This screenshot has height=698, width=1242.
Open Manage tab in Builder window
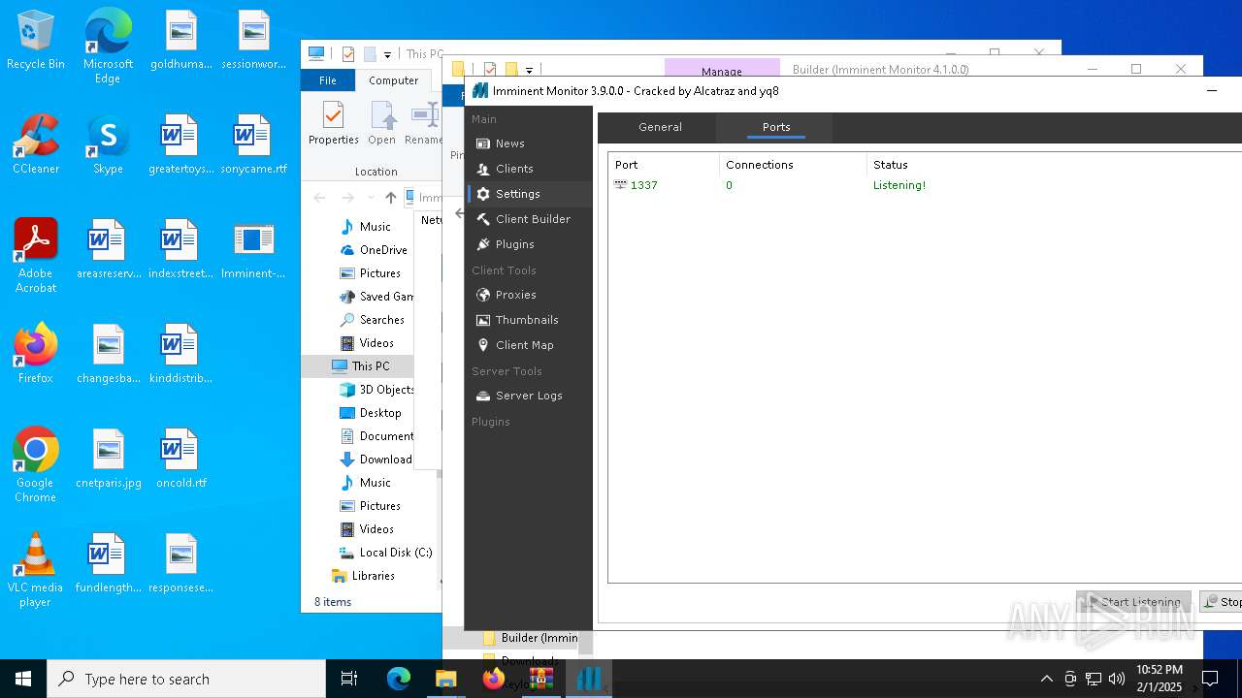722,71
